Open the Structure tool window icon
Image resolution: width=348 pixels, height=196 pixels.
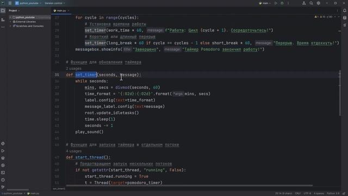click(x=3, y=20)
